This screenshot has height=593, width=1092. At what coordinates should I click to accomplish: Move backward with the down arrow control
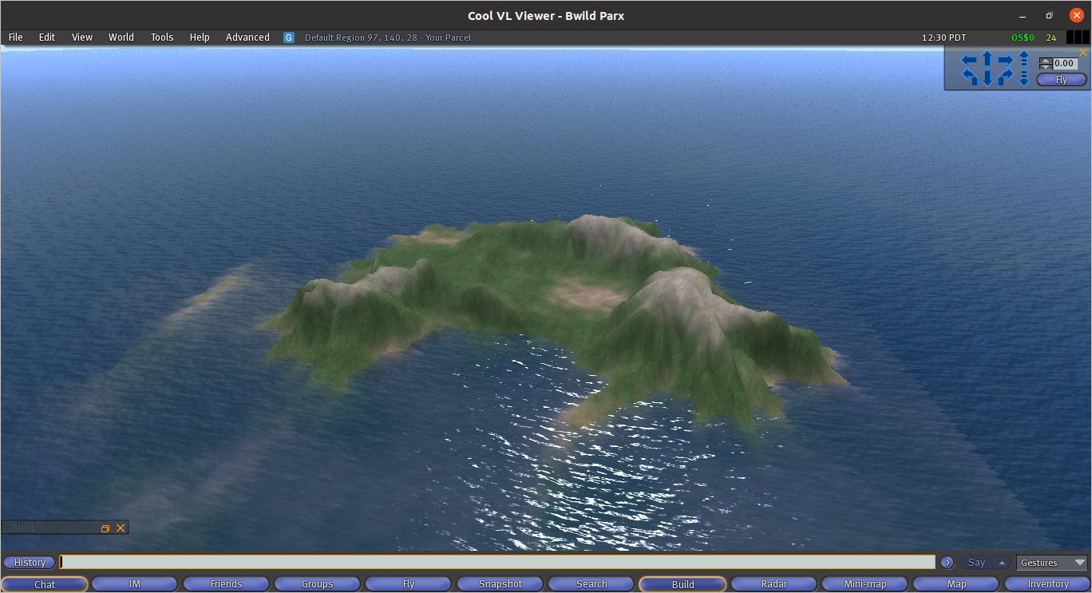pyautogui.click(x=987, y=77)
